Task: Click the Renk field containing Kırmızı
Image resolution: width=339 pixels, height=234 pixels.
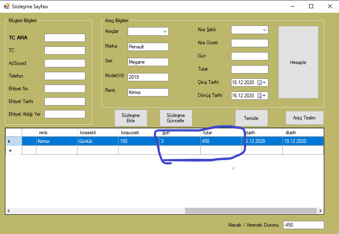Action: (148, 92)
